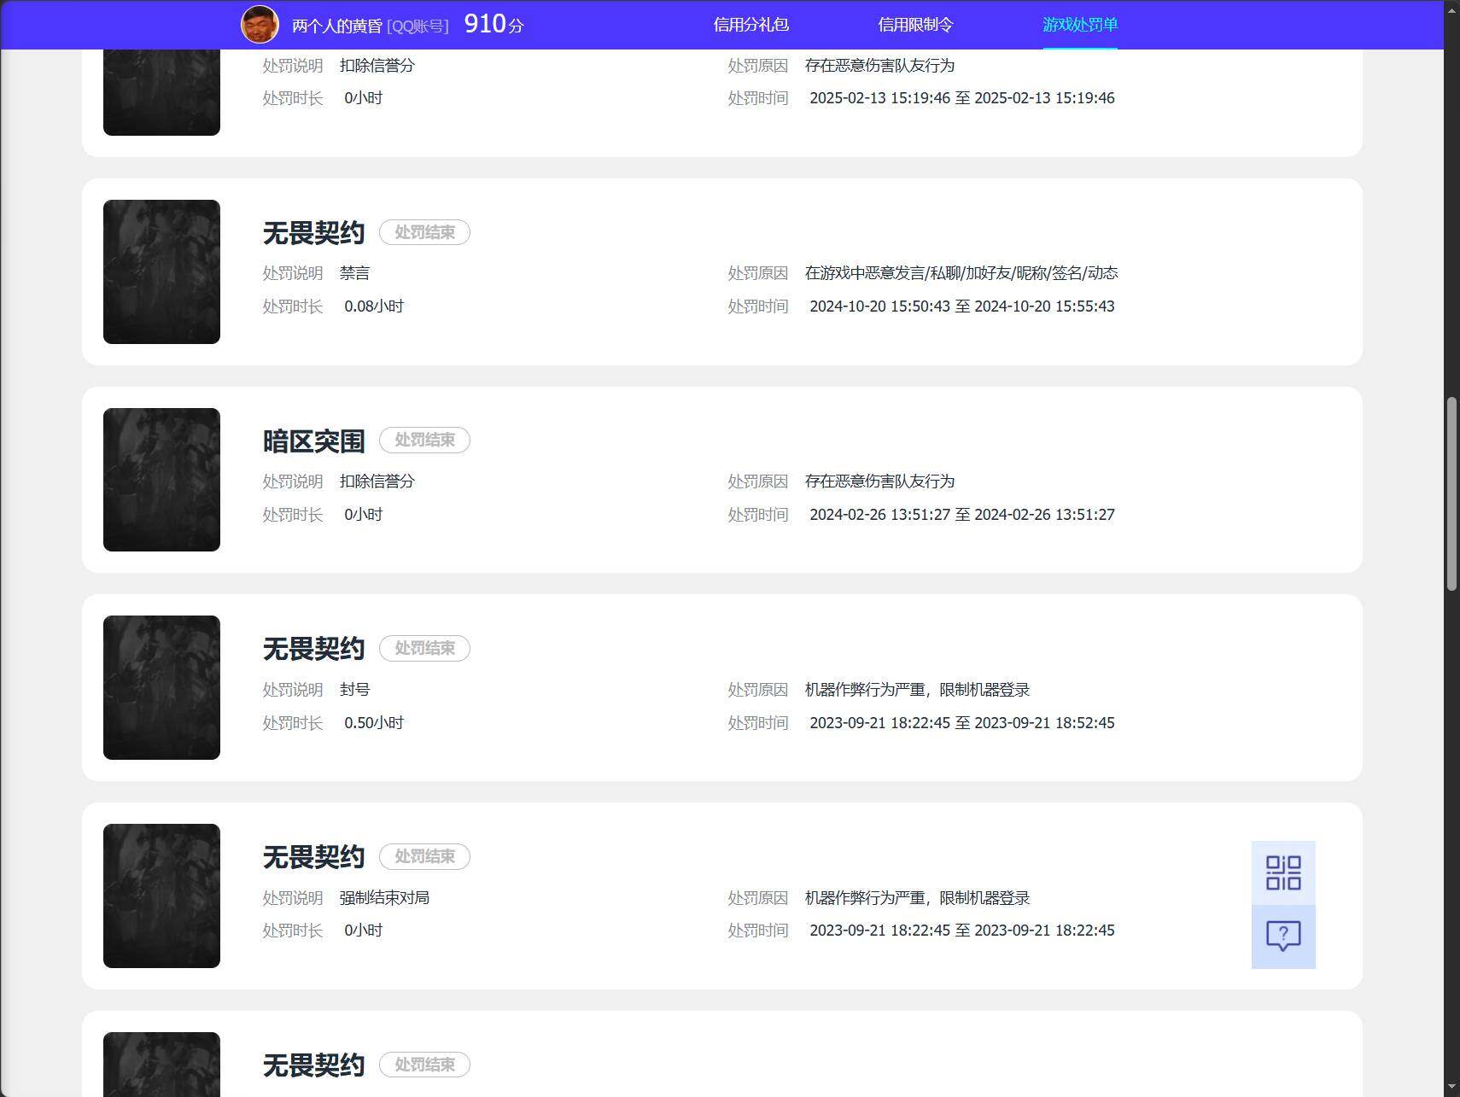Click the 无畏契约 title on the bottom card

click(313, 1065)
